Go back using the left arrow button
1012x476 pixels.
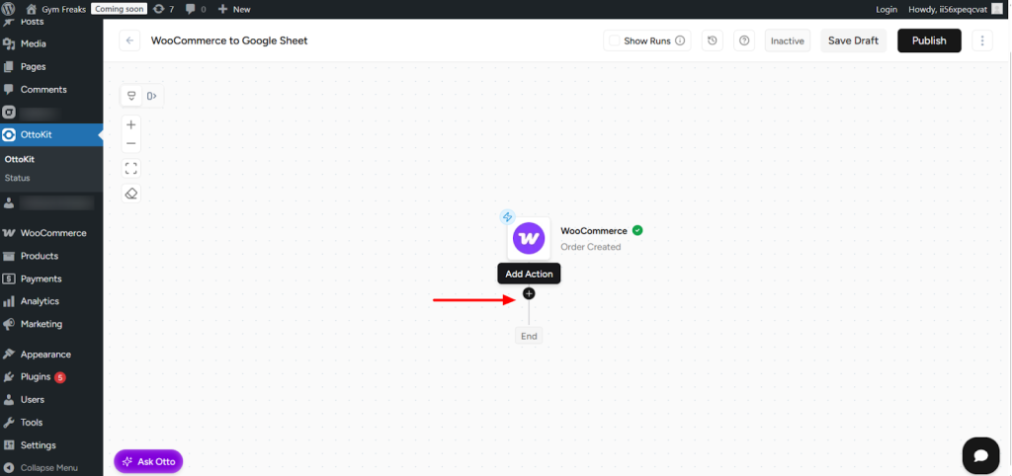(129, 40)
